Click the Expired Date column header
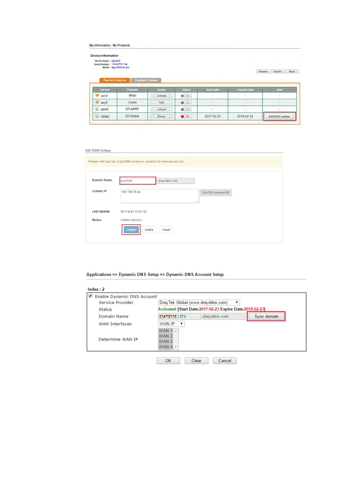 pos(245,90)
